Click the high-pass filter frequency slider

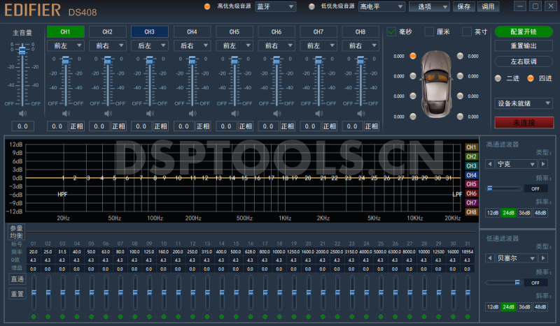pos(504,188)
